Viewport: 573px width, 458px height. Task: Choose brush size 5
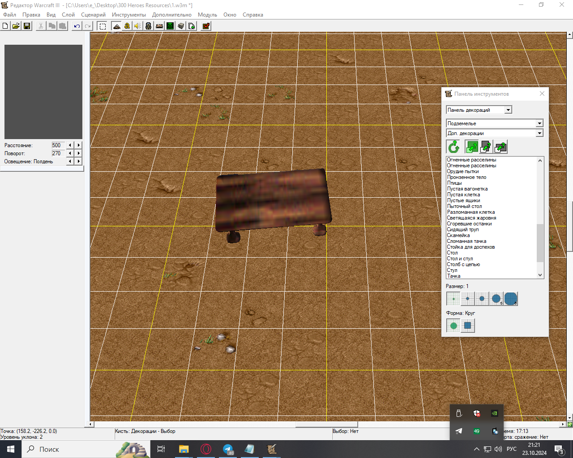pos(496,299)
